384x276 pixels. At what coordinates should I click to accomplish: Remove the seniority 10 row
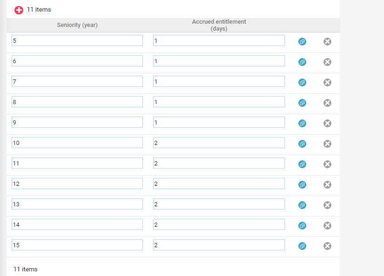coord(327,144)
